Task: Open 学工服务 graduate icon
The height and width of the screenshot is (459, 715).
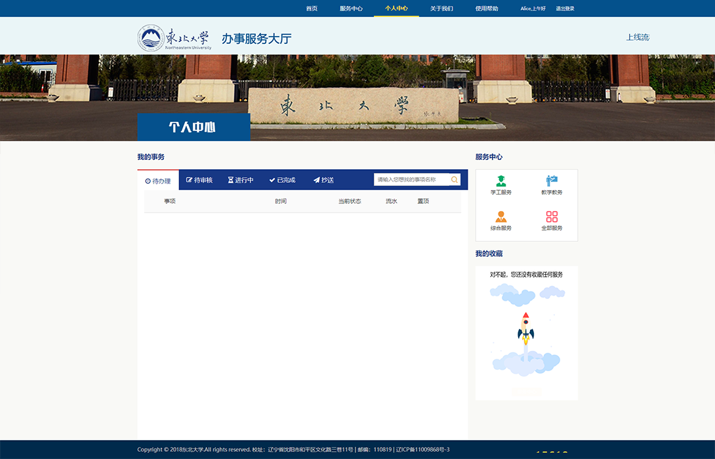Action: 501,181
